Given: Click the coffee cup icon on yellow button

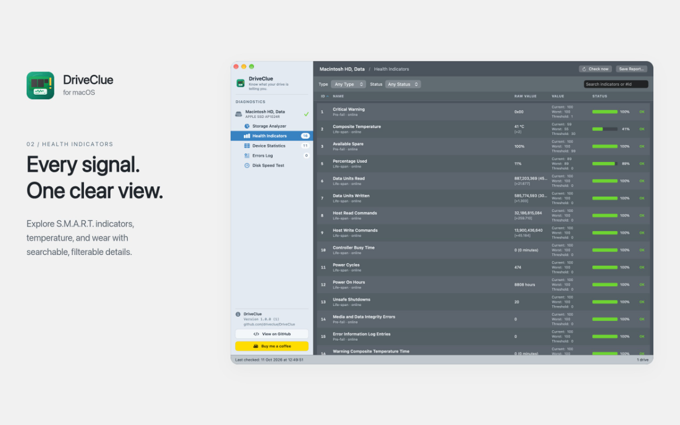Looking at the screenshot, I should [x=256, y=346].
